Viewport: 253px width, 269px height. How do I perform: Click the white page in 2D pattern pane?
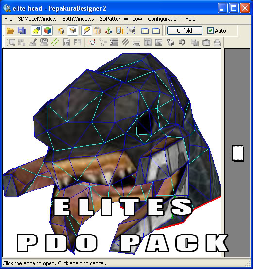238,153
